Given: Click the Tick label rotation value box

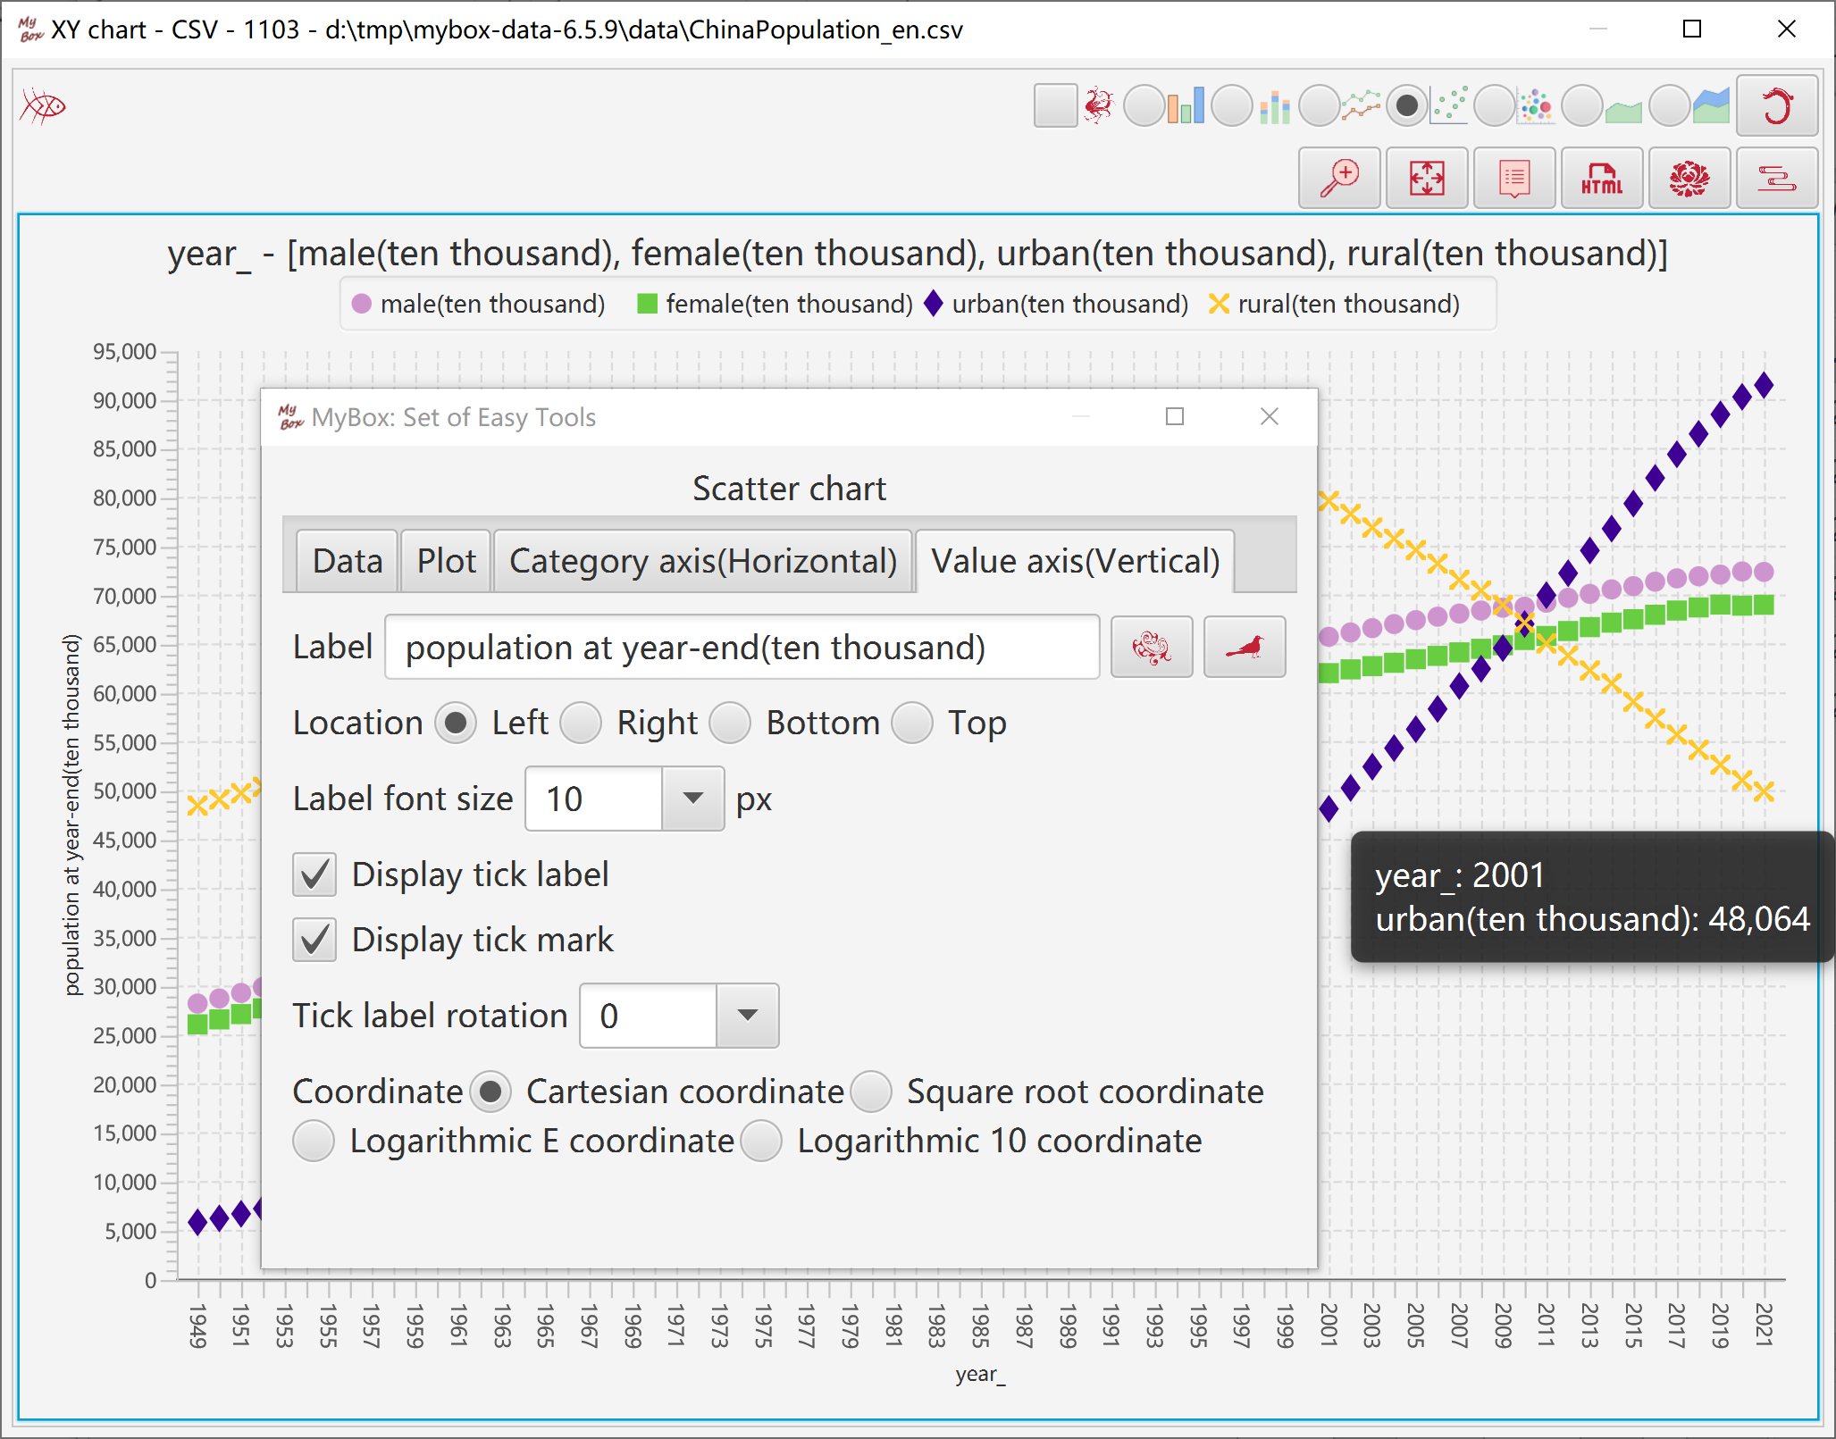Looking at the screenshot, I should [649, 1016].
